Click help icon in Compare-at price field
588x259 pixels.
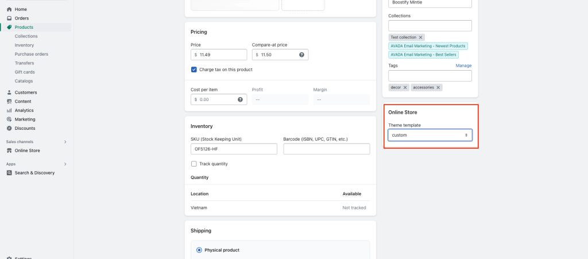(301, 55)
